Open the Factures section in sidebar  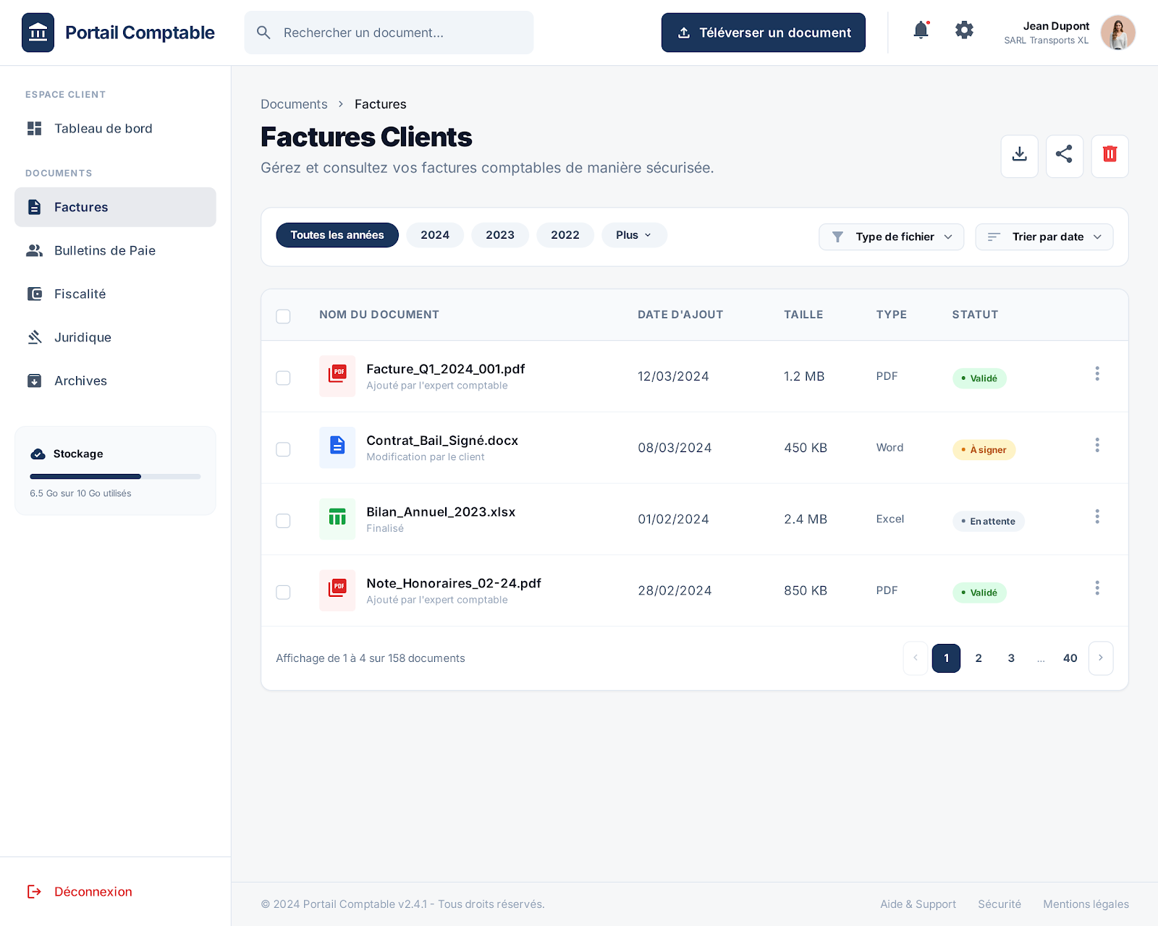pyautogui.click(x=80, y=207)
